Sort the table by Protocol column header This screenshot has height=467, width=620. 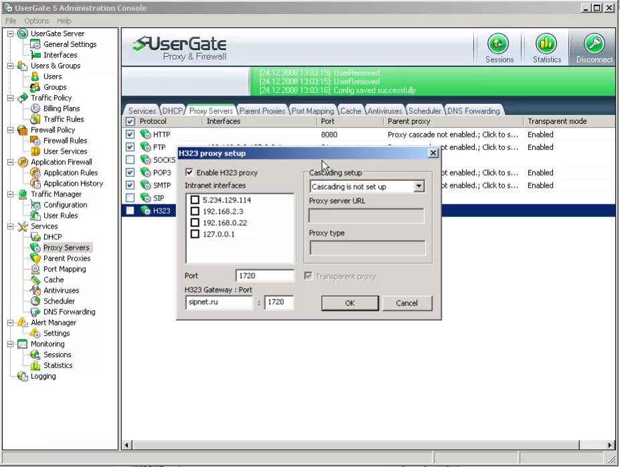tap(153, 121)
